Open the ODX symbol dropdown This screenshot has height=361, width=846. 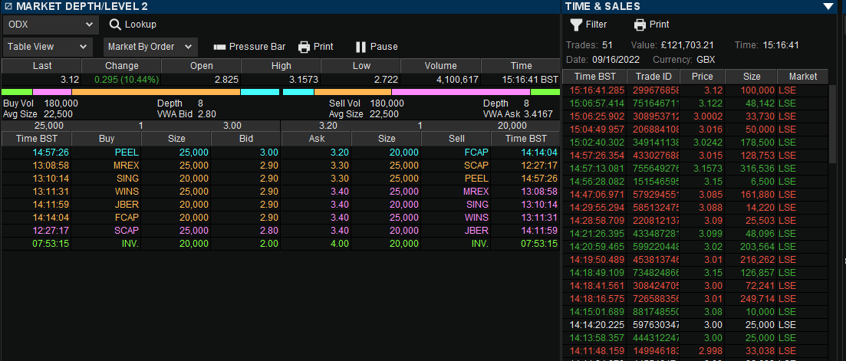(51, 25)
